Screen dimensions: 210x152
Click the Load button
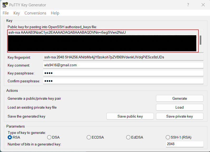[180, 107]
